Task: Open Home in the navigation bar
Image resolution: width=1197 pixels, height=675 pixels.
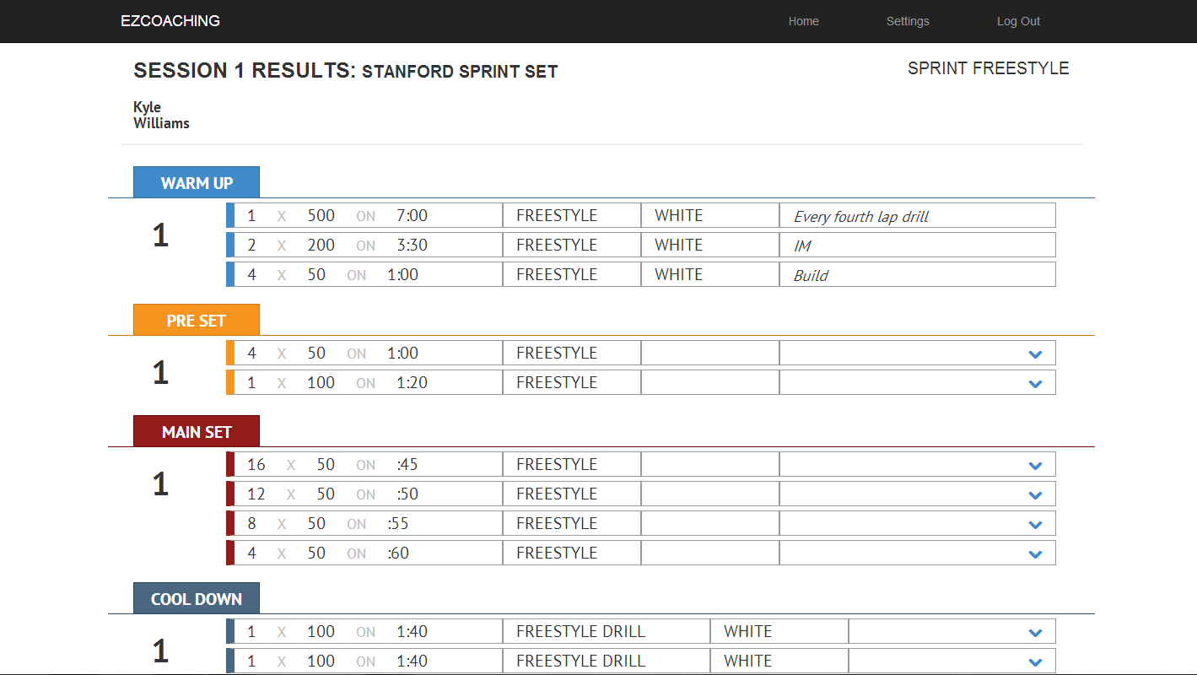Action: [x=803, y=21]
